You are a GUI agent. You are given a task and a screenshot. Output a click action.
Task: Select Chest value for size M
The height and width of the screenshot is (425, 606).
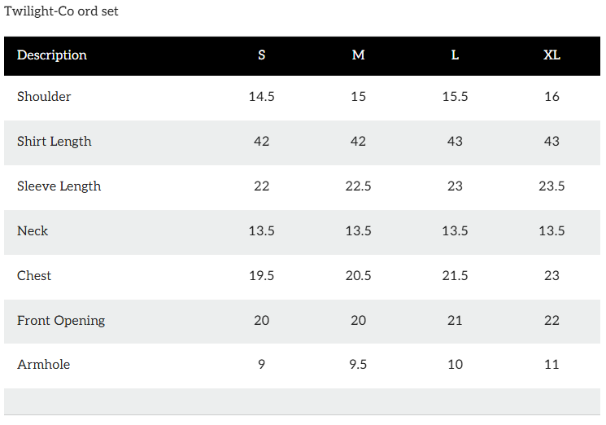click(358, 276)
